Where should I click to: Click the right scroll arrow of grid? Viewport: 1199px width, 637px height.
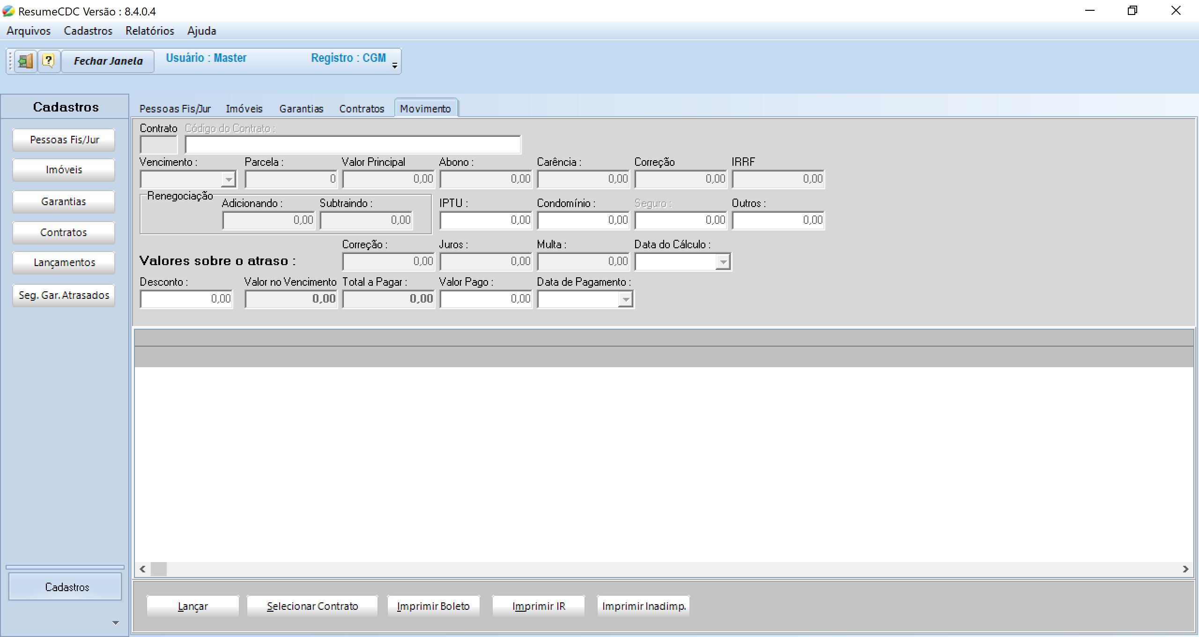click(1185, 569)
